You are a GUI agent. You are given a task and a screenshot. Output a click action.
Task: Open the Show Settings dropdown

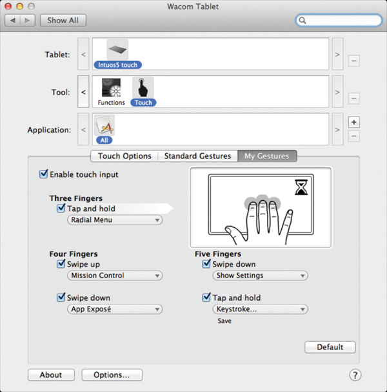pos(260,275)
